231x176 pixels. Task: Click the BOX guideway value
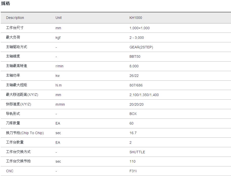click(x=133, y=114)
